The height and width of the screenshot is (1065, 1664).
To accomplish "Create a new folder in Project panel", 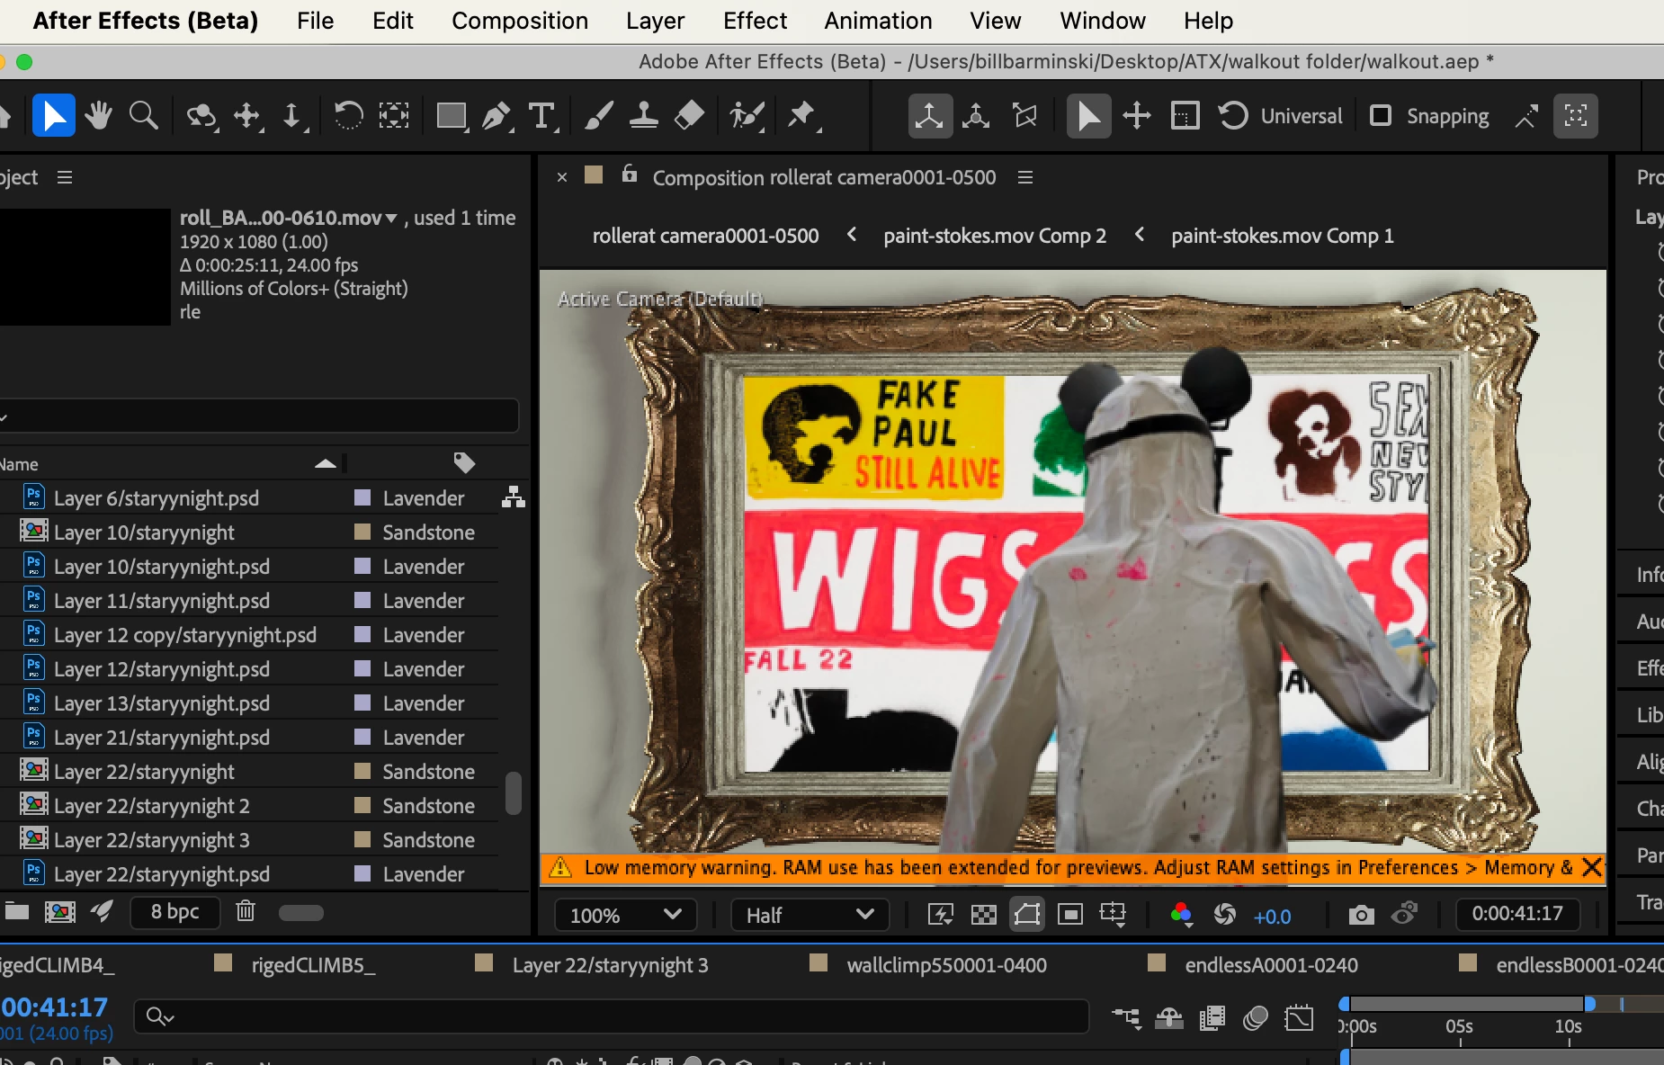I will tap(16, 912).
